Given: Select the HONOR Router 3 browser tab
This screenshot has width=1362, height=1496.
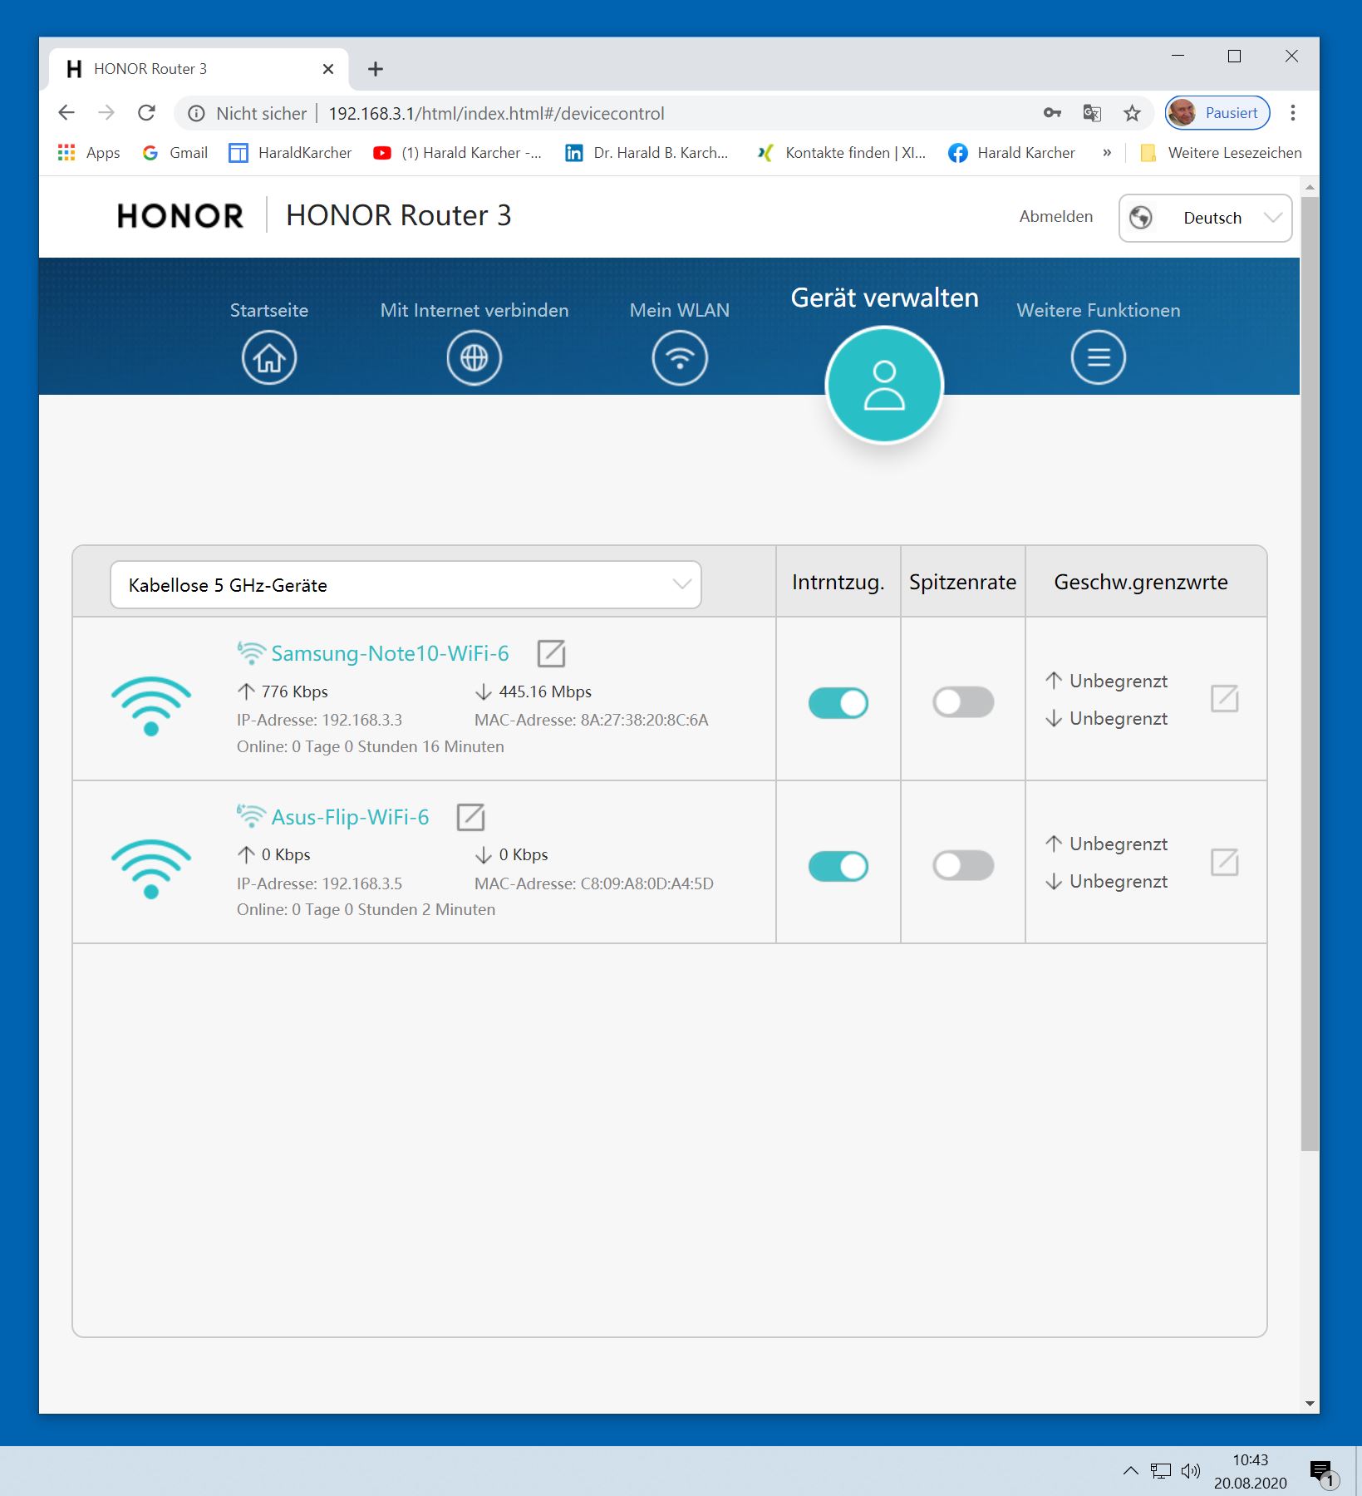Looking at the screenshot, I should point(198,69).
